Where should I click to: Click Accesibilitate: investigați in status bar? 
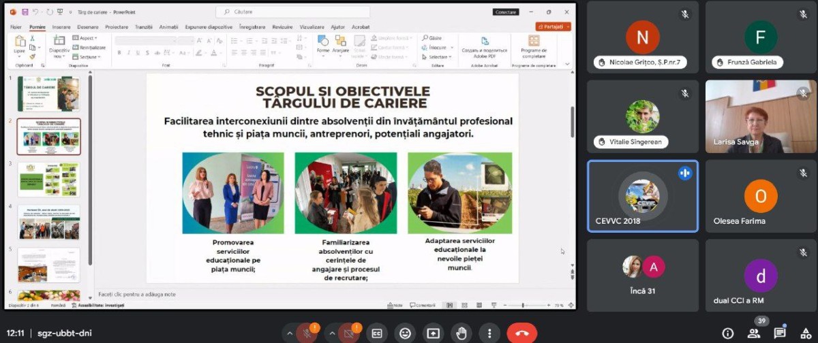click(x=98, y=306)
